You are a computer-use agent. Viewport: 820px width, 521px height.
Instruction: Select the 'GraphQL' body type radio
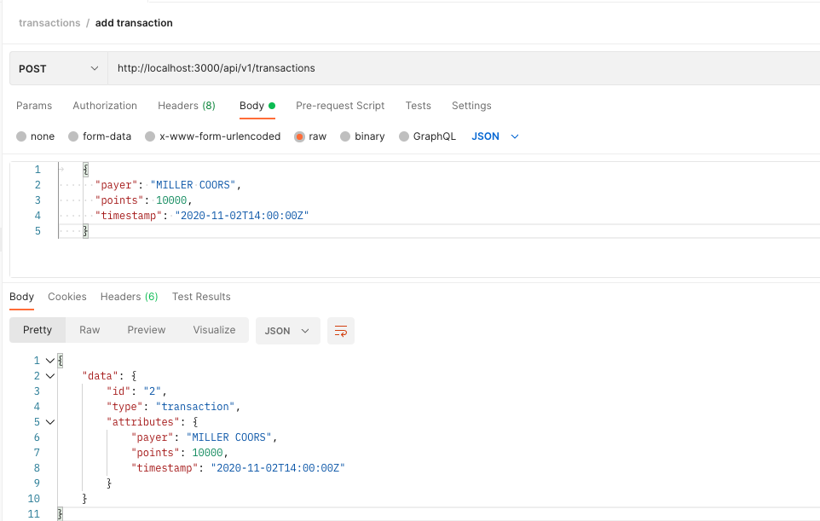click(x=404, y=136)
